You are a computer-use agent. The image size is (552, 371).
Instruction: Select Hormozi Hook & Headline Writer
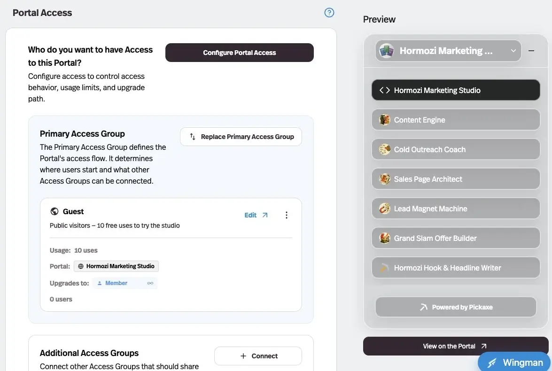(456, 268)
